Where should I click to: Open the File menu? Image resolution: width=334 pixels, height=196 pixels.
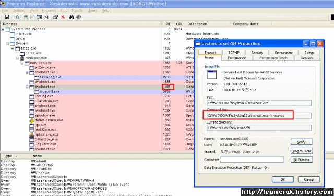click(x=5, y=10)
